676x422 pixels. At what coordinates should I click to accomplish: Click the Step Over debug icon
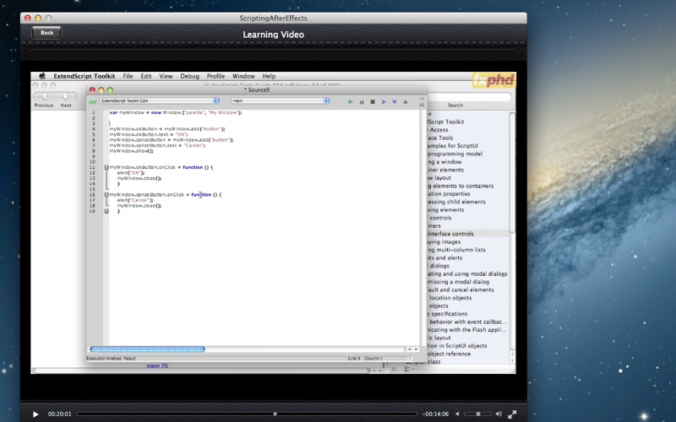pyautogui.click(x=384, y=101)
